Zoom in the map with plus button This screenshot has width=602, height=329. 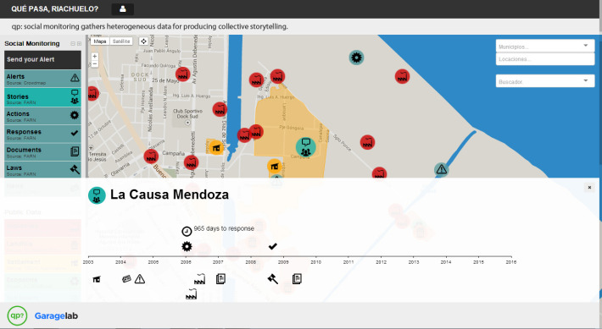pos(94,57)
